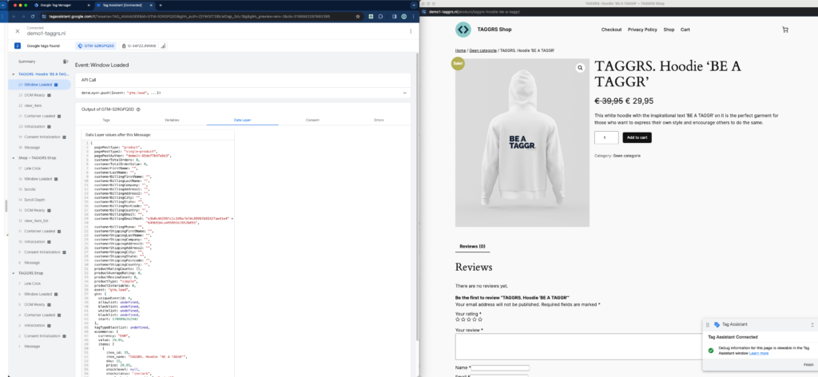Collapse the TAGGRS Shop page group
818x377 pixels.
tap(14, 272)
